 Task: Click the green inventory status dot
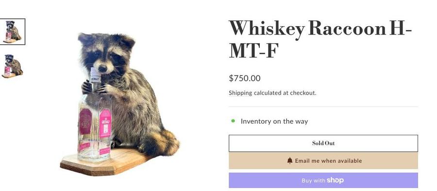(233, 121)
